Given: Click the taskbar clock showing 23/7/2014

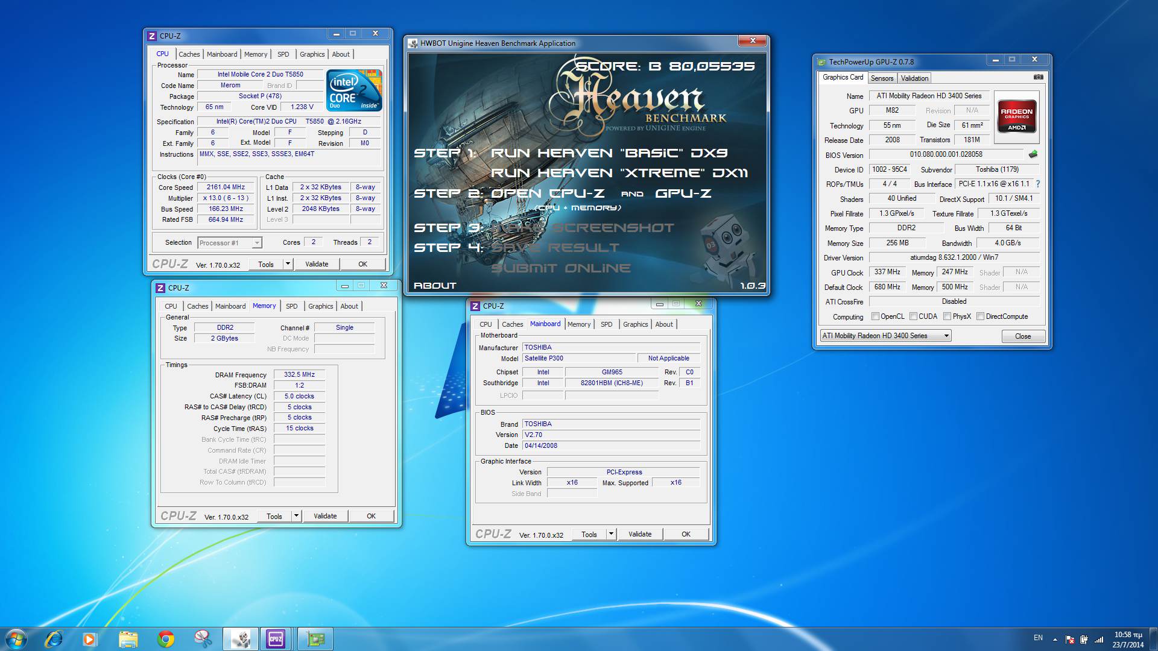Looking at the screenshot, I should point(1128,640).
